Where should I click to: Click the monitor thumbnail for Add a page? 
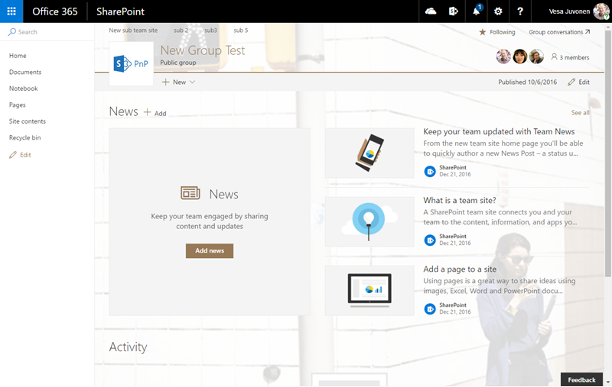pos(369,291)
